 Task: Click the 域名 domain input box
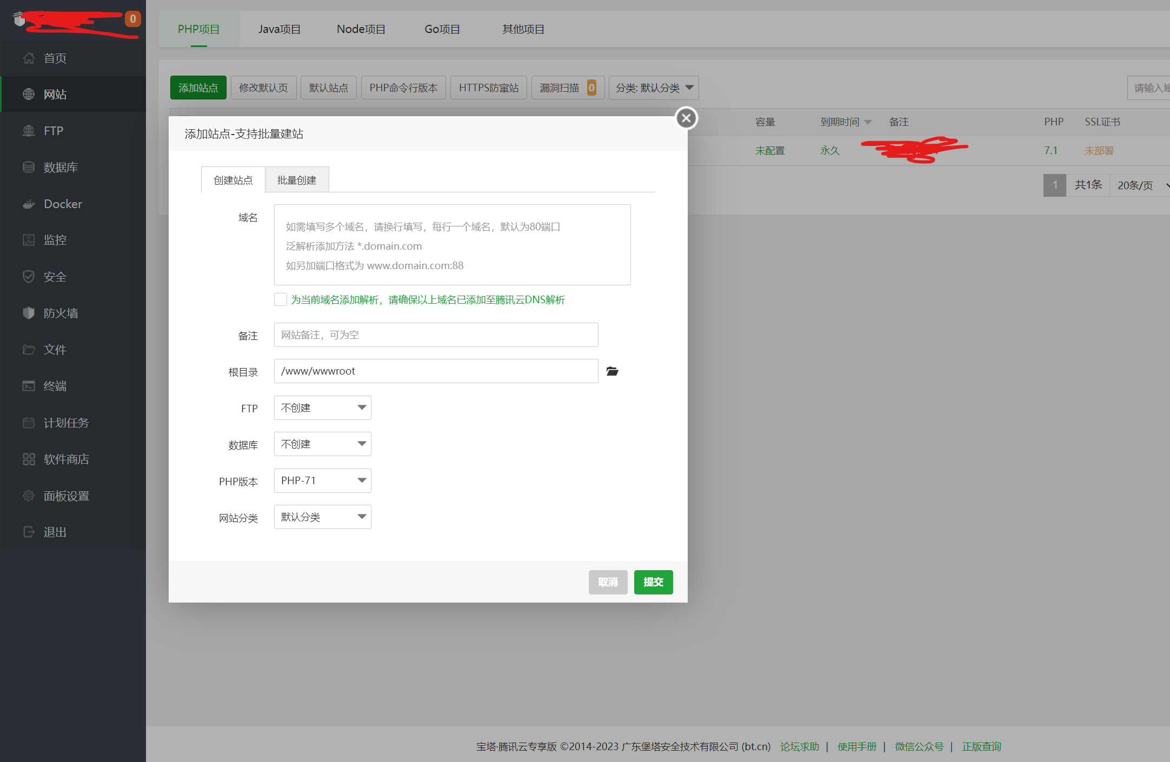click(452, 244)
